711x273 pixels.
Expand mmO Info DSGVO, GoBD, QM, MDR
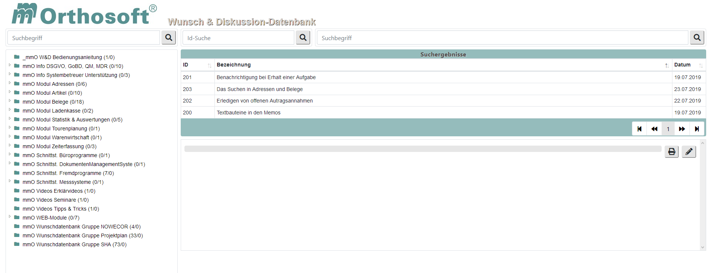(x=10, y=65)
